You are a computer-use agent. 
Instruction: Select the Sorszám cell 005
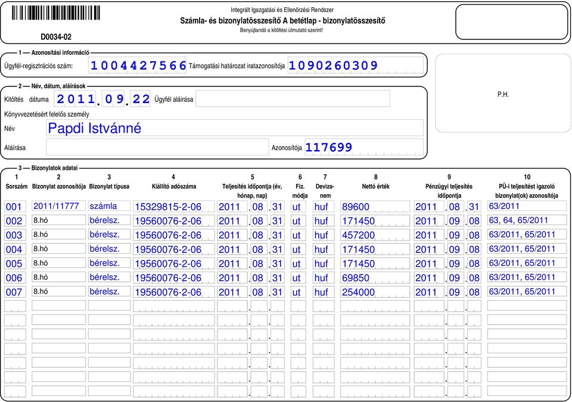tap(15, 263)
